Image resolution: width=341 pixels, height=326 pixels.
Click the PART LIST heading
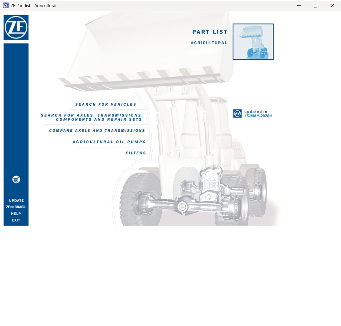coord(210,32)
